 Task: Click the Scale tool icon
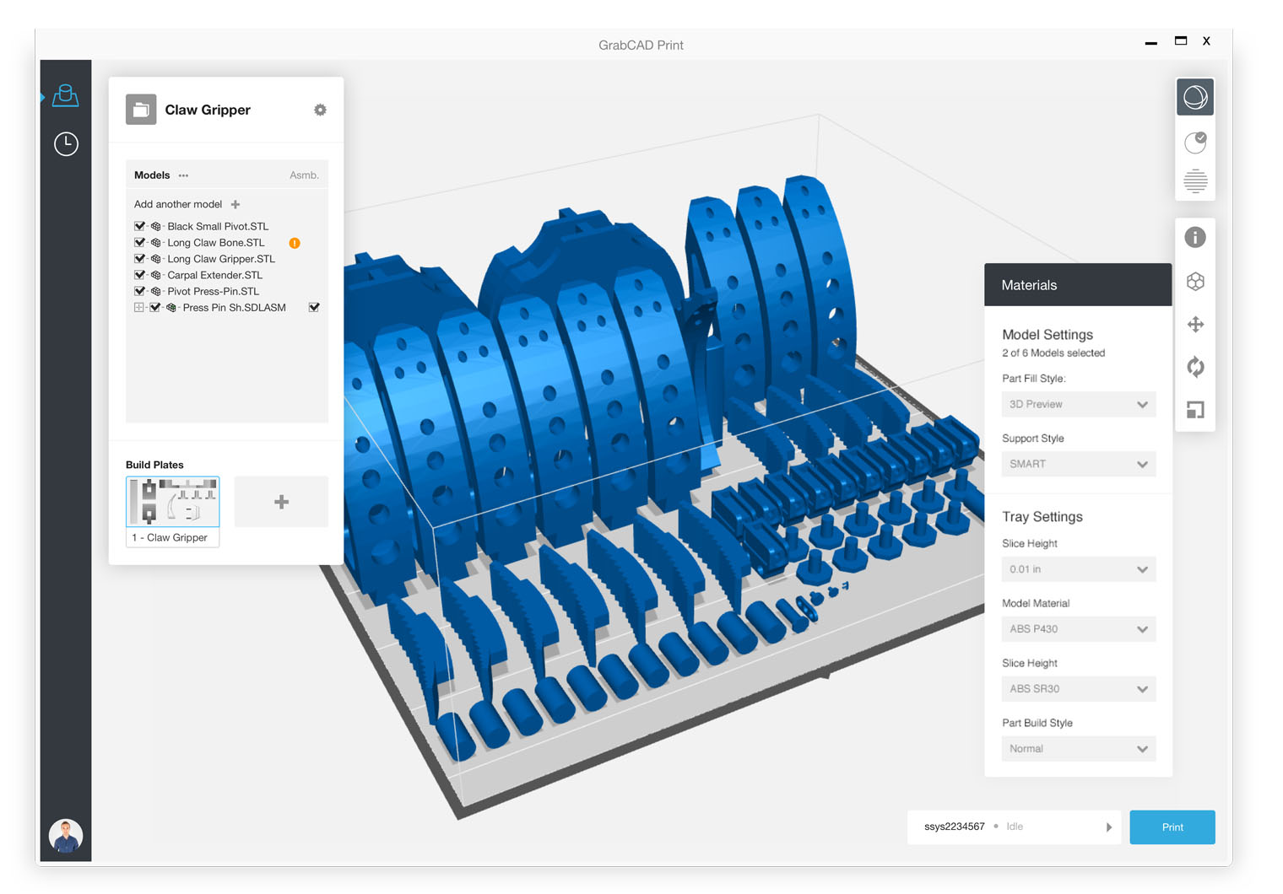point(1194,410)
